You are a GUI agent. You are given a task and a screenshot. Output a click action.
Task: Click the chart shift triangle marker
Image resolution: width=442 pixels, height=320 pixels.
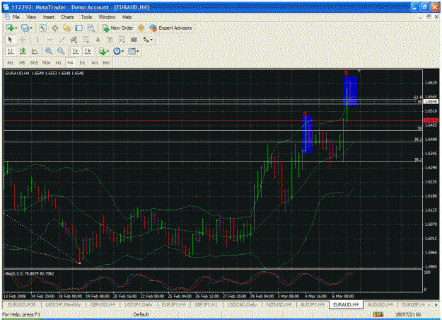(359, 71)
